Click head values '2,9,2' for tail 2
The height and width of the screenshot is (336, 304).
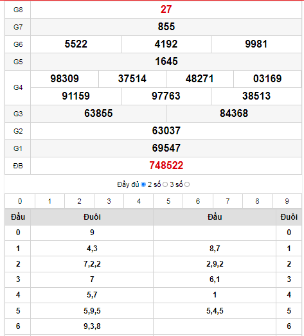tap(215, 264)
